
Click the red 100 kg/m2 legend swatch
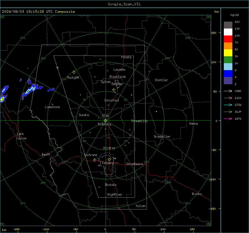click(228, 39)
